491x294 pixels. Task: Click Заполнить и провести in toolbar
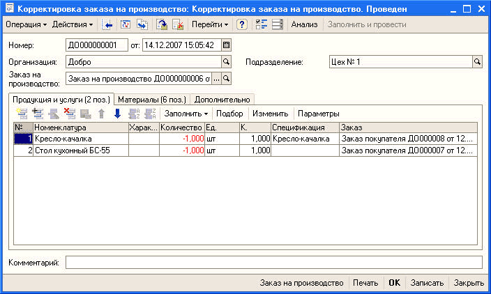(367, 24)
